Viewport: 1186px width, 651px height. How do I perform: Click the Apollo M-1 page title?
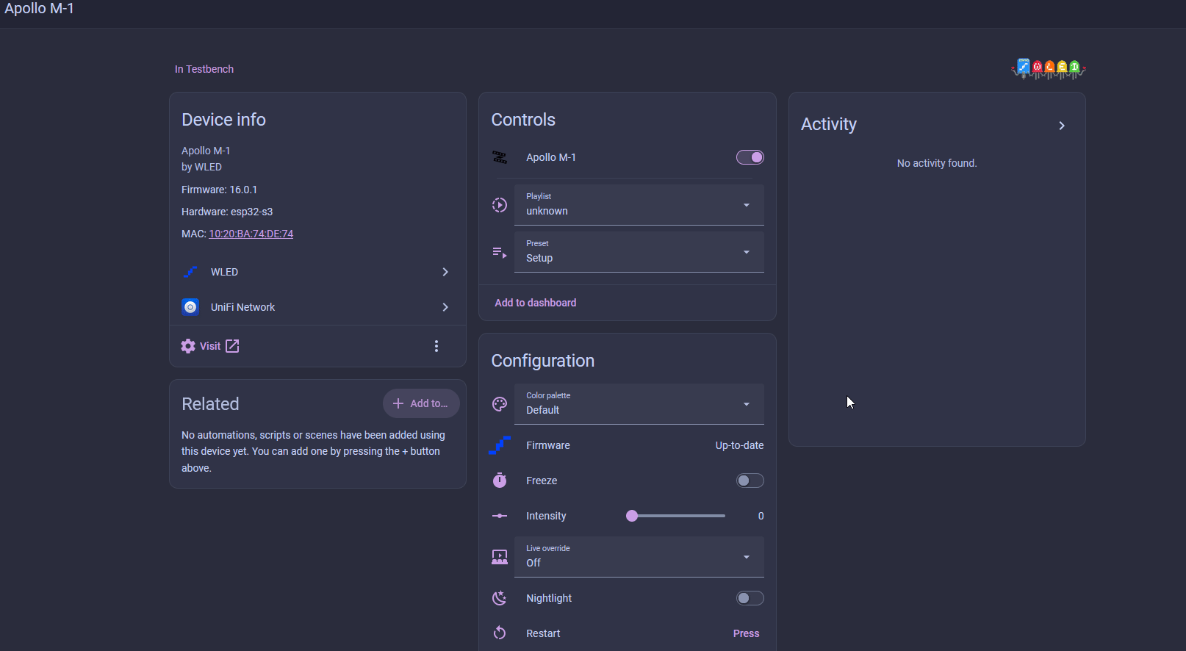pyautogui.click(x=39, y=9)
